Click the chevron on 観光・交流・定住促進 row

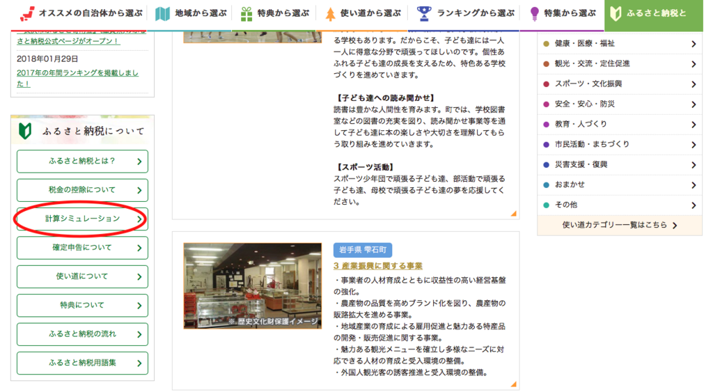tap(694, 64)
